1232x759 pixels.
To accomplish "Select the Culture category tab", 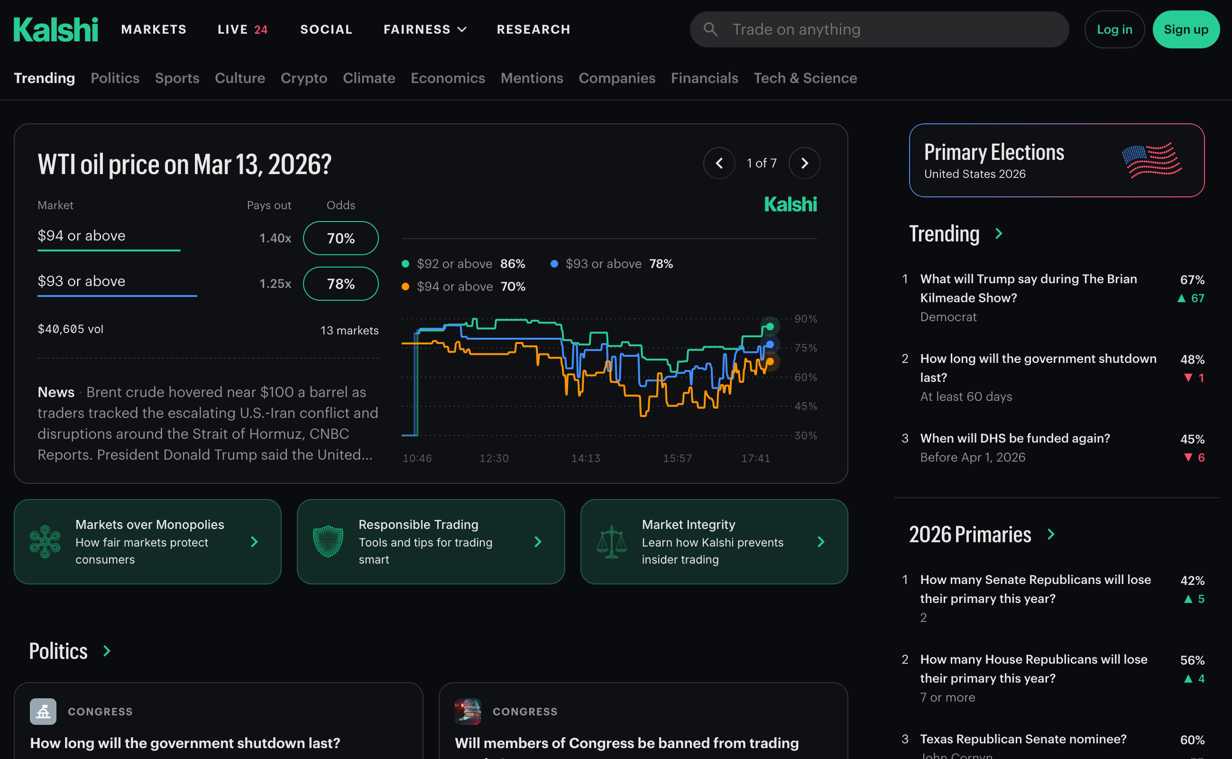I will coord(240,78).
